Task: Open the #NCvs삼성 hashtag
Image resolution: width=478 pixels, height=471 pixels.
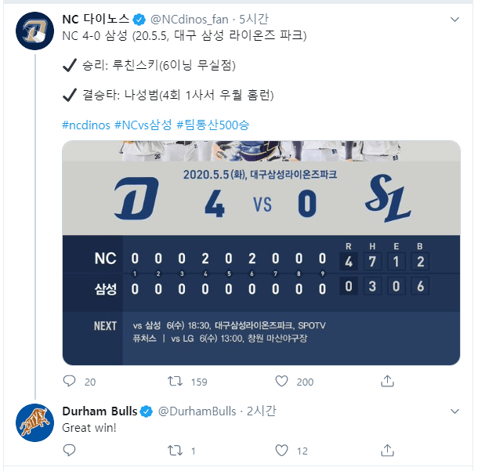Action: (x=143, y=125)
